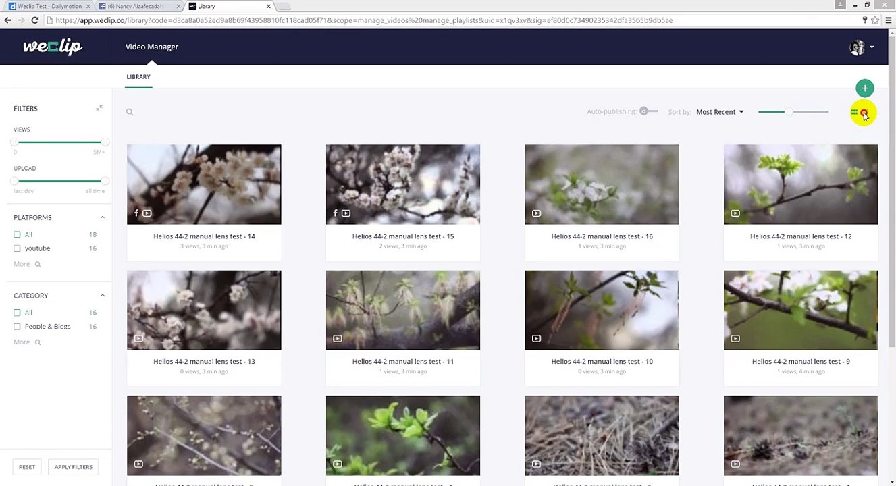Collapse the Platforms filter section
Viewport: 896px width, 486px height.
coord(103,217)
